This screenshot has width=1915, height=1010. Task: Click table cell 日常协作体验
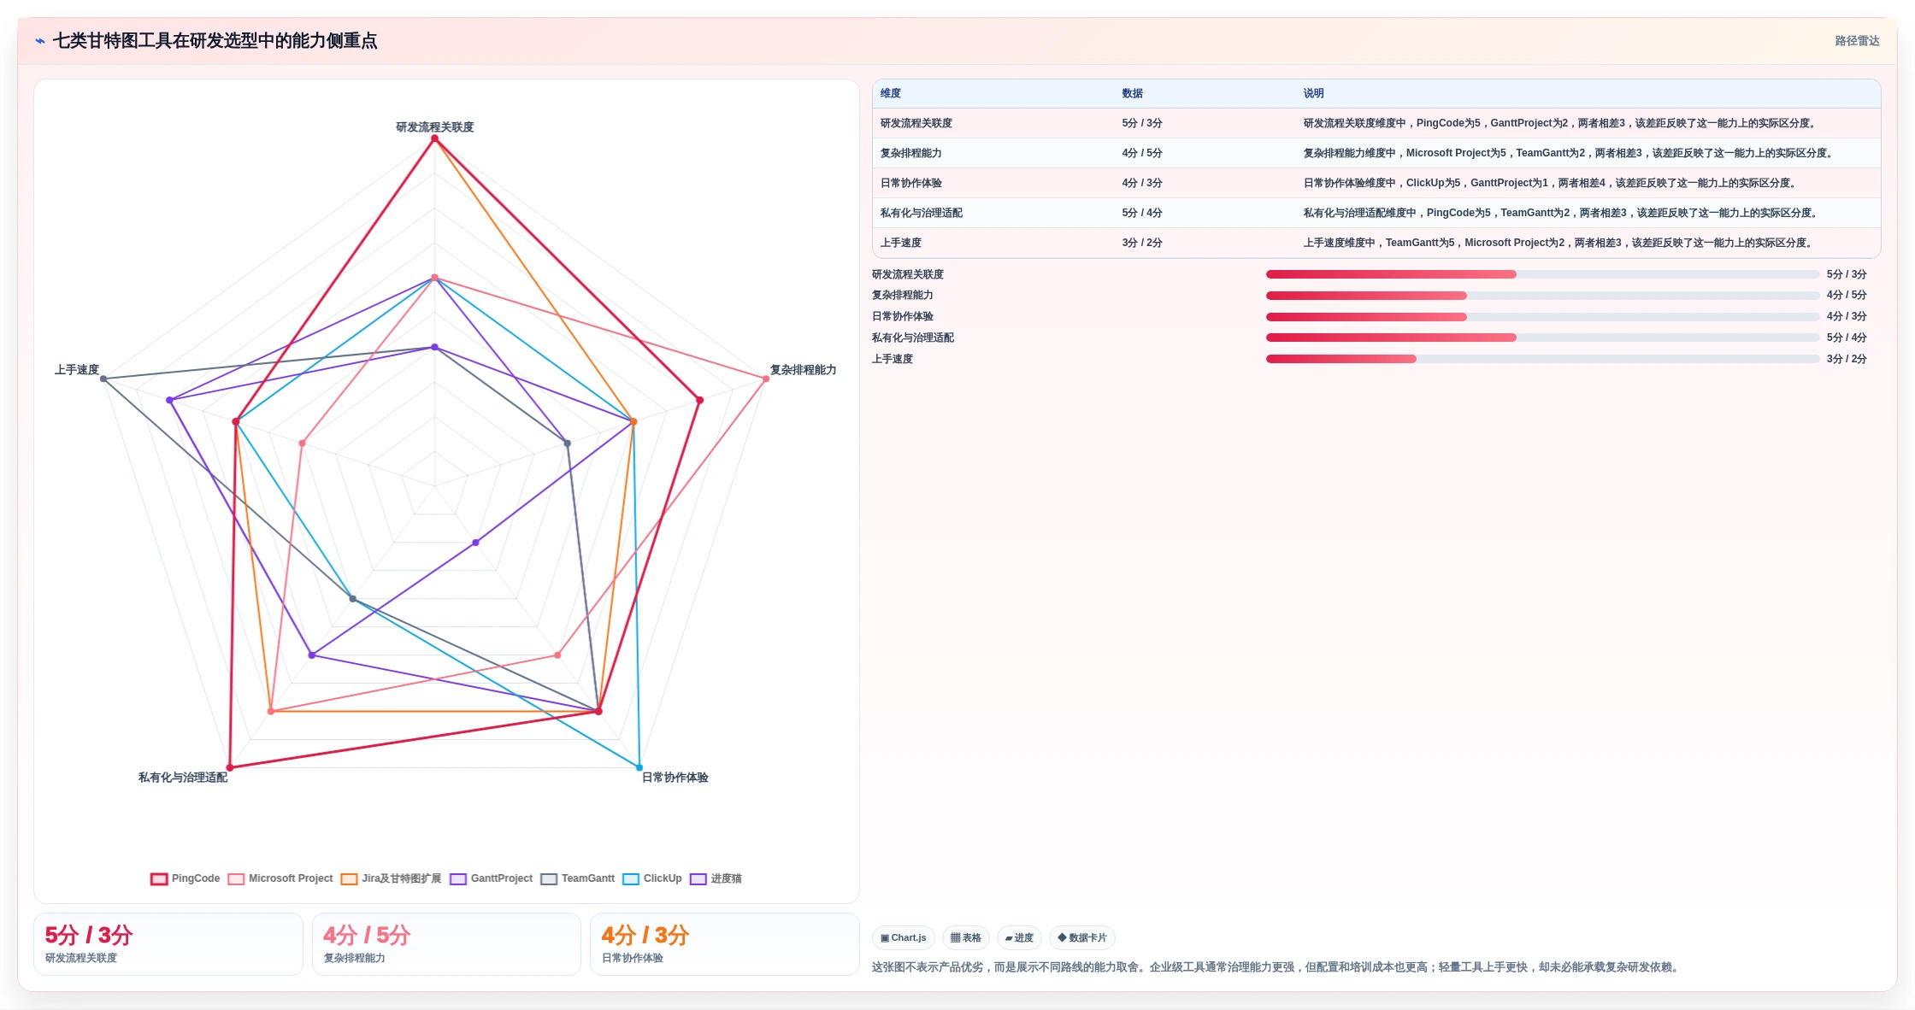click(x=911, y=183)
